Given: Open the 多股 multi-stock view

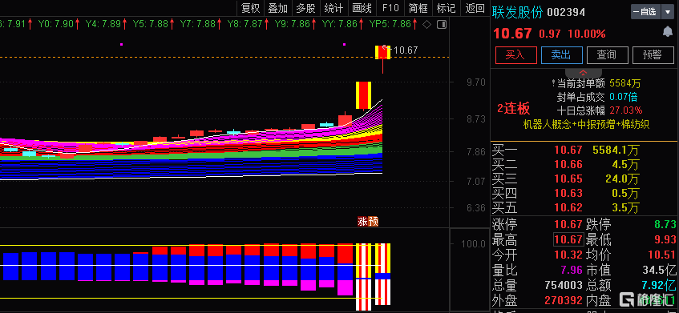Looking at the screenshot, I should [x=305, y=8].
